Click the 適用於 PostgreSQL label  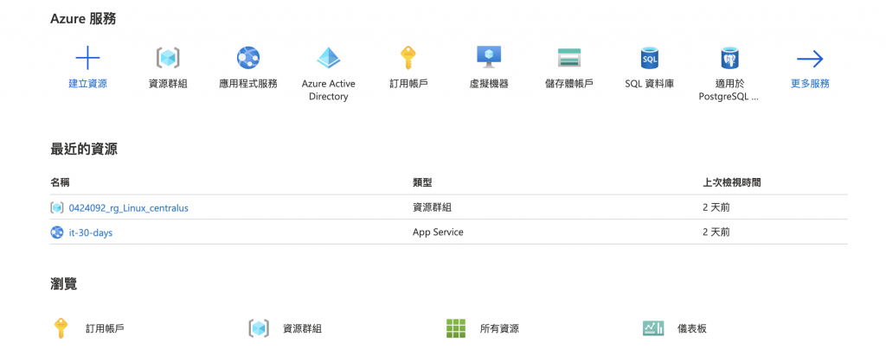[x=729, y=90]
